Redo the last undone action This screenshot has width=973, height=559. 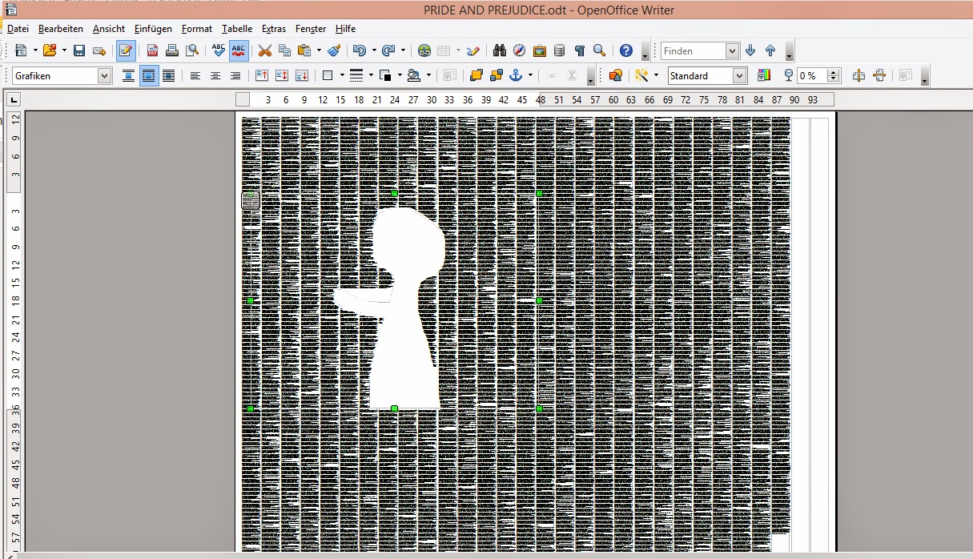click(x=388, y=50)
